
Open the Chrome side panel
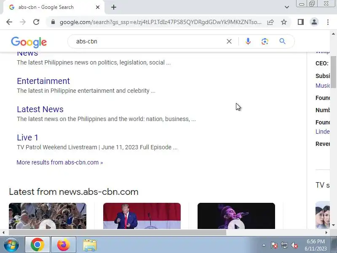(301, 22)
